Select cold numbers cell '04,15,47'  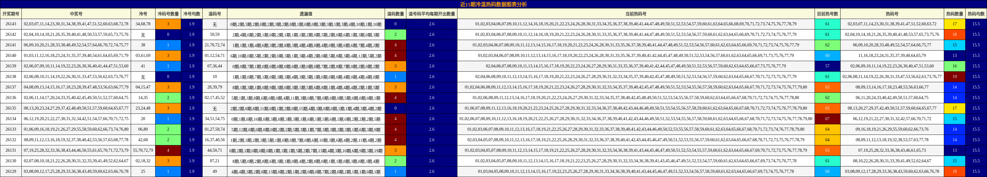(143, 87)
